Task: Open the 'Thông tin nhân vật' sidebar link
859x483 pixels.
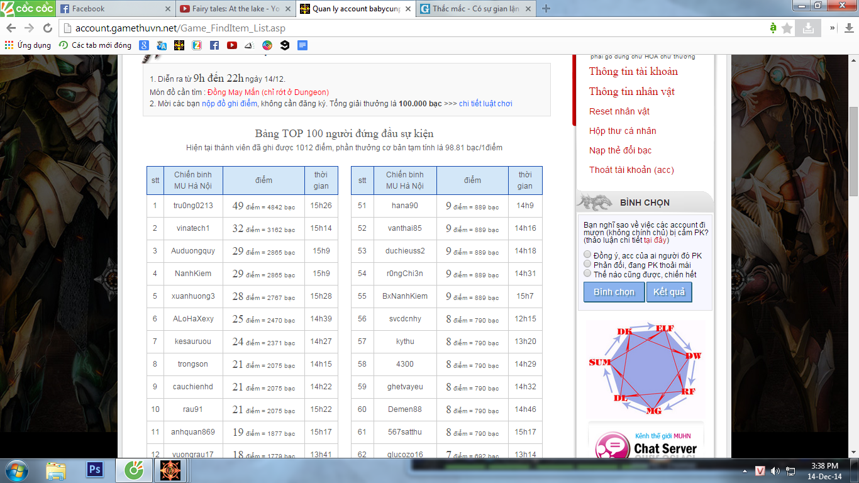Action: tap(632, 91)
